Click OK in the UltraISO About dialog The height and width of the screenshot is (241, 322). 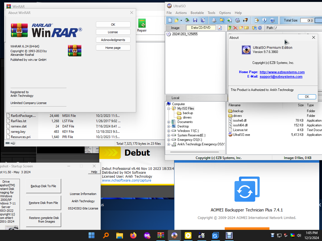click(307, 97)
